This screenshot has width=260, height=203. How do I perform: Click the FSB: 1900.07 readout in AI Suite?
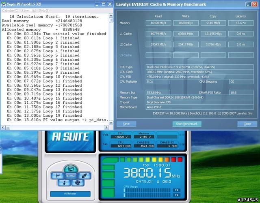click(x=156, y=165)
